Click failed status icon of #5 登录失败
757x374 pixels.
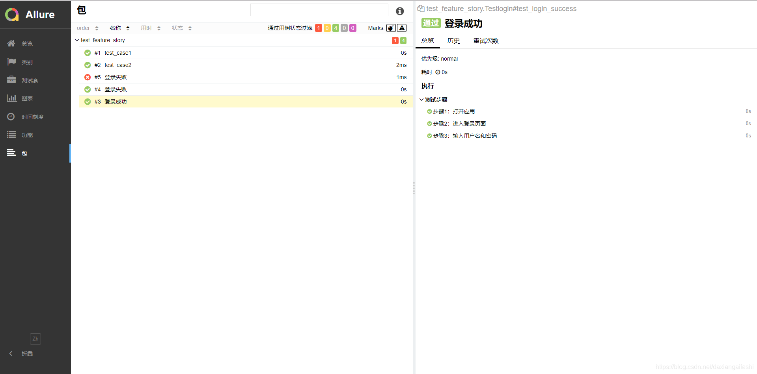tap(88, 77)
